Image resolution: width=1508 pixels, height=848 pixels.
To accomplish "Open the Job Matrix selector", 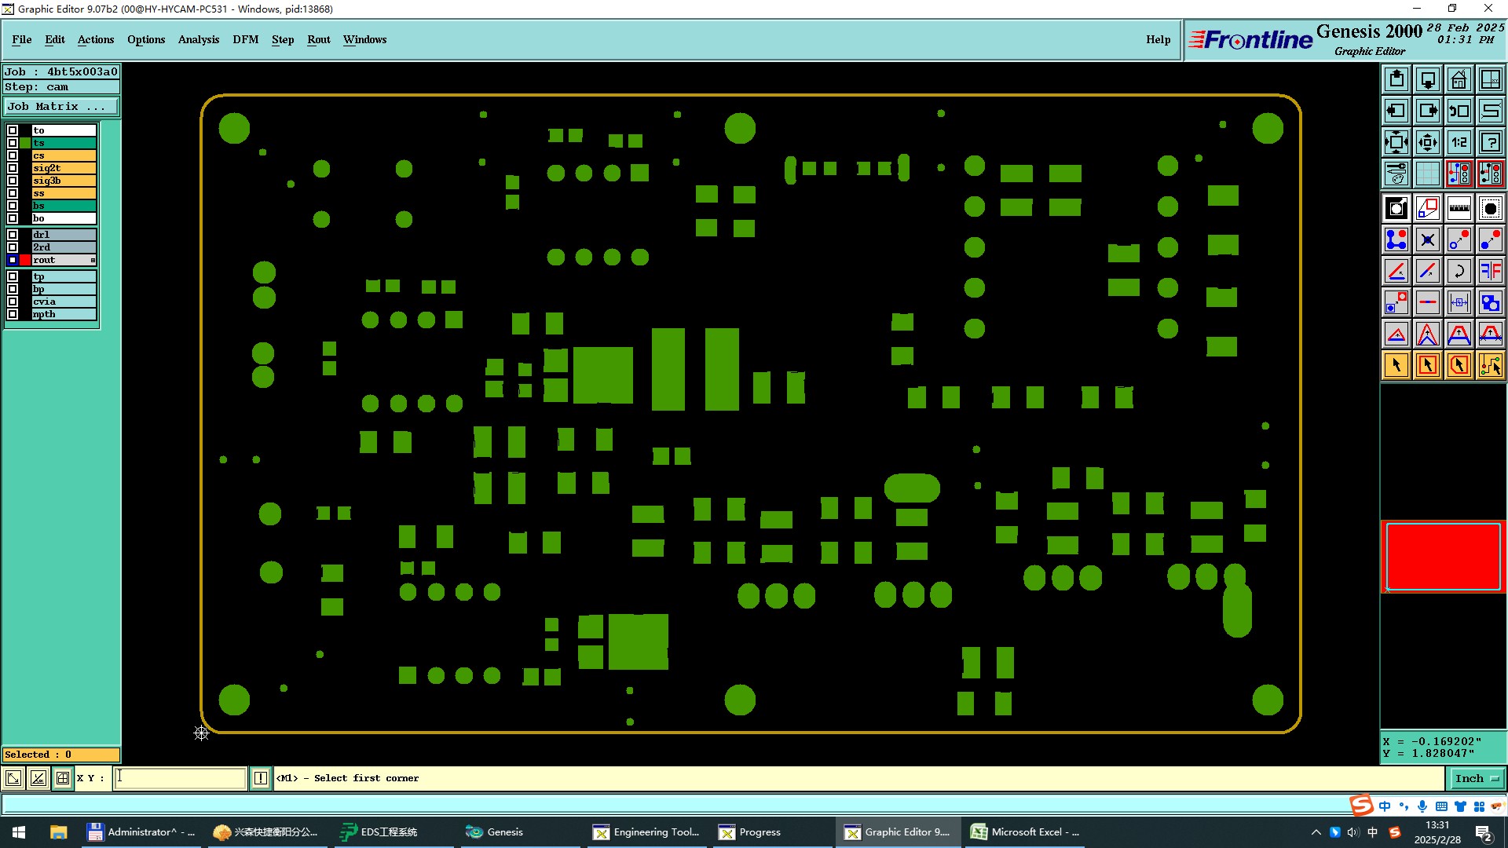I will click(x=61, y=107).
